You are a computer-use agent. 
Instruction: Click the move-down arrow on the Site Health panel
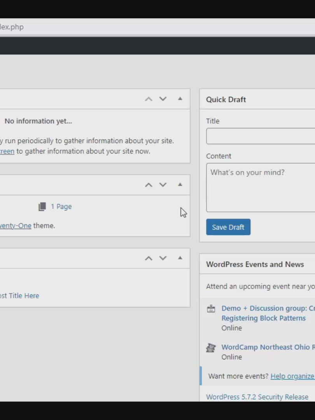pyautogui.click(x=163, y=99)
